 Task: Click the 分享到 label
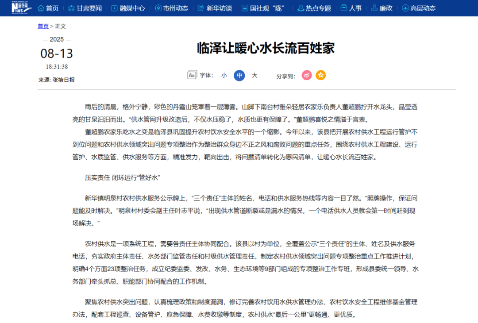coord(285,76)
